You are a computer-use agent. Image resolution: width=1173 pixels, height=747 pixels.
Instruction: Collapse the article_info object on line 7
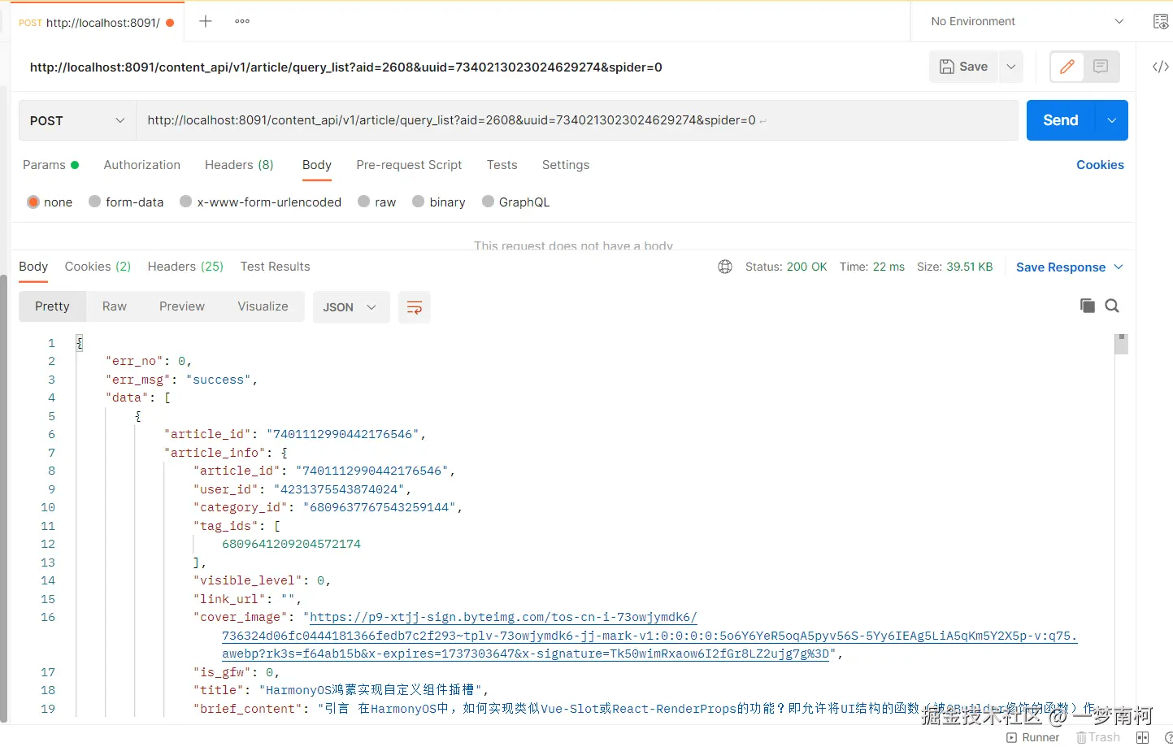pyautogui.click(x=285, y=453)
